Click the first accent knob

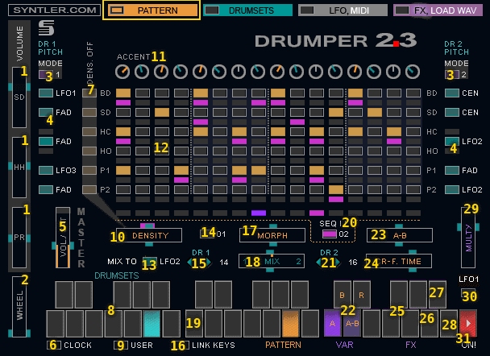[x=122, y=72]
